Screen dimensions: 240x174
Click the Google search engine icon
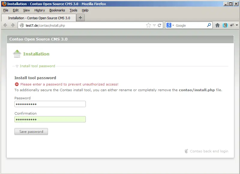click(x=169, y=25)
